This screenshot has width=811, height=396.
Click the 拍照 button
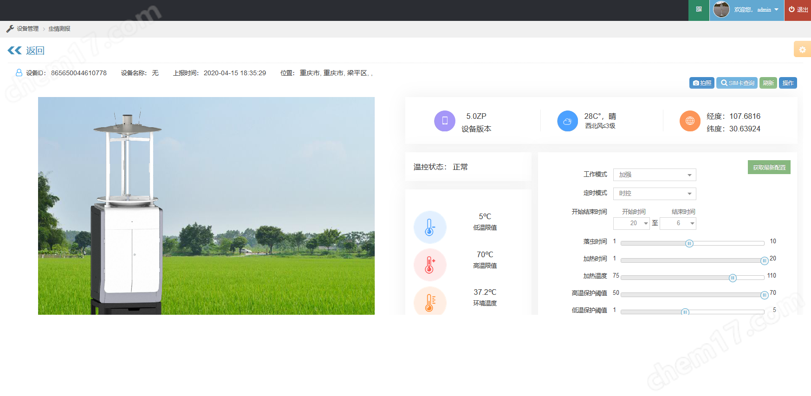tap(701, 83)
